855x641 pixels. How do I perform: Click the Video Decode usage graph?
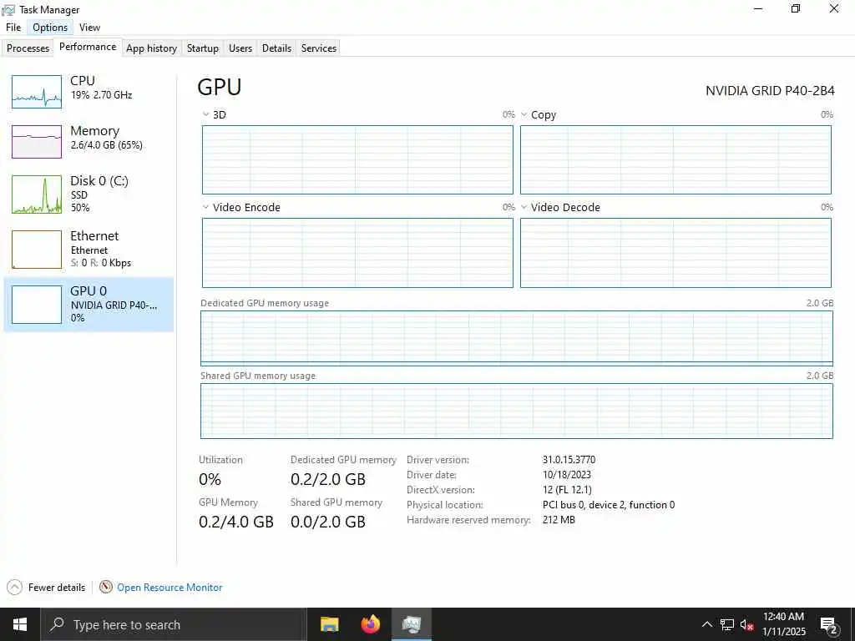(675, 253)
